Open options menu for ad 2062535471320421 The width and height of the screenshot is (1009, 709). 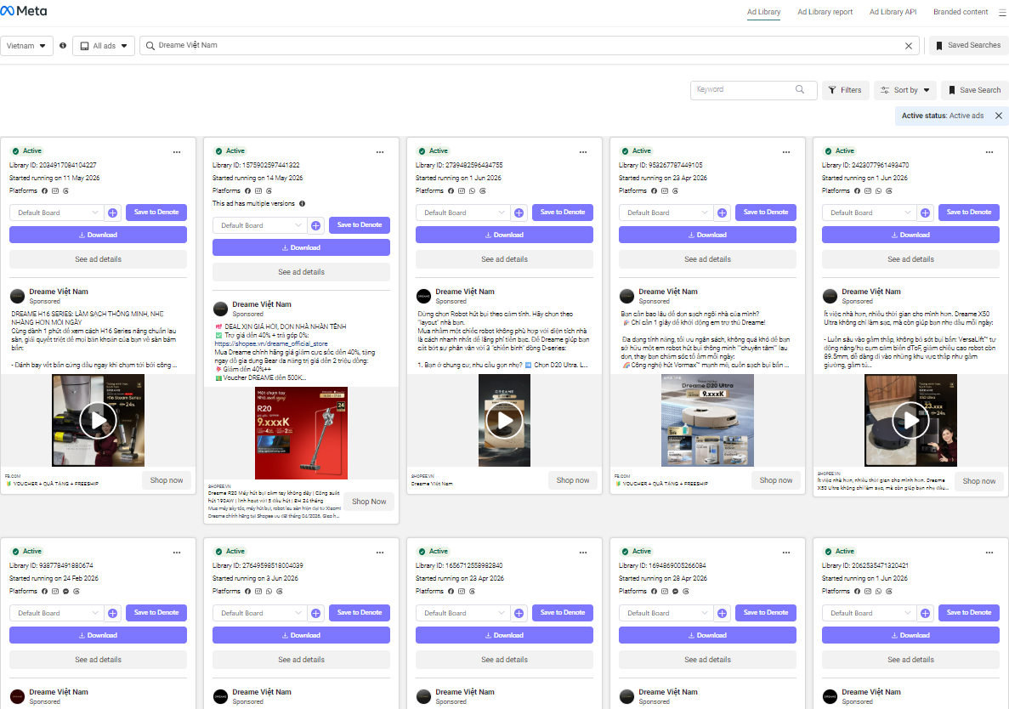coord(989,553)
